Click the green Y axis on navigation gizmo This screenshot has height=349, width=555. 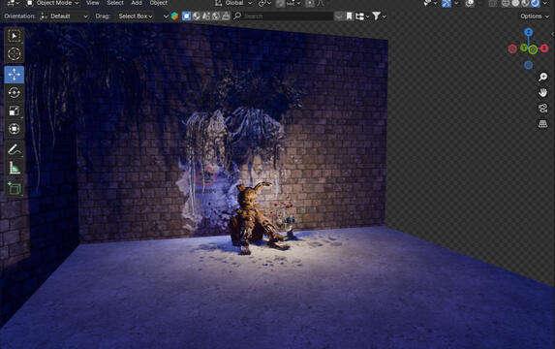[x=523, y=48]
